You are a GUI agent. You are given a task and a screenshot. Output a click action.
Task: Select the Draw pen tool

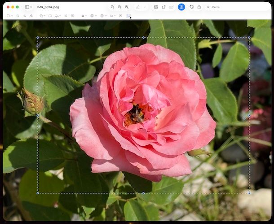[x=31, y=16]
